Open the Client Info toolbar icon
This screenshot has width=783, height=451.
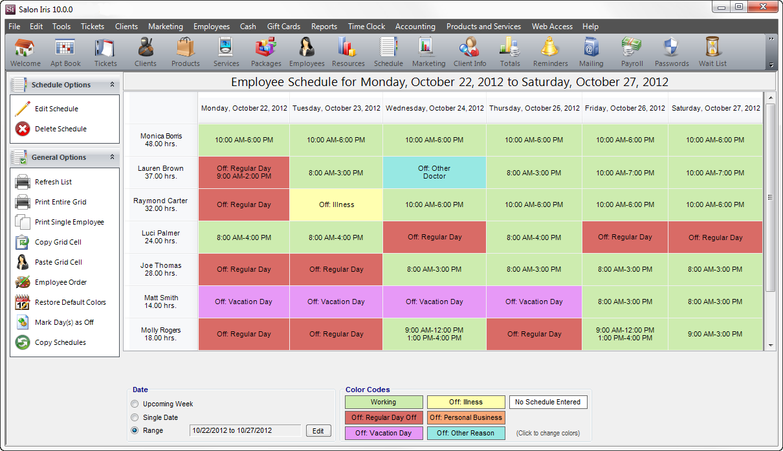[x=470, y=52]
